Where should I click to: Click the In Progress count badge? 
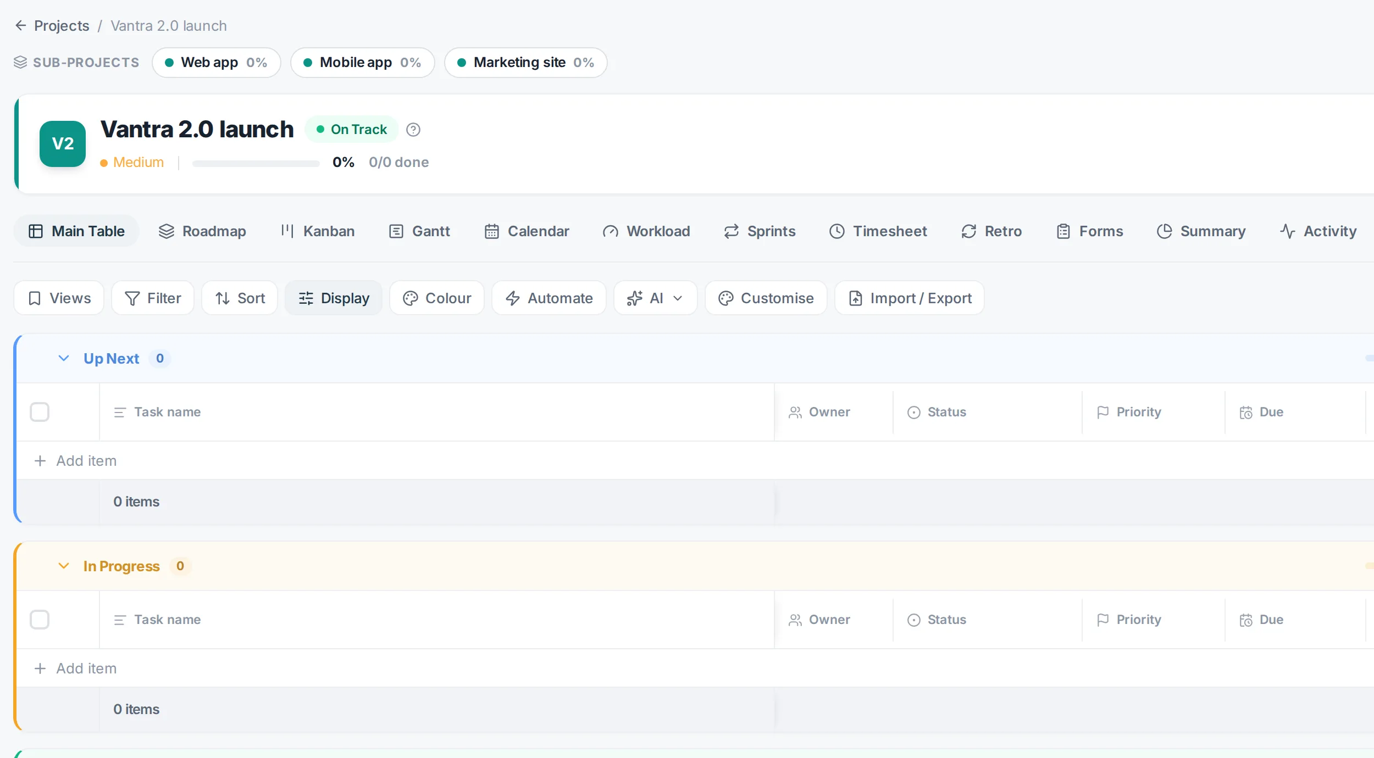click(180, 566)
